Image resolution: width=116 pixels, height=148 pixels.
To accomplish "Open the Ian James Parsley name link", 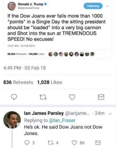I will [x=44, y=113].
